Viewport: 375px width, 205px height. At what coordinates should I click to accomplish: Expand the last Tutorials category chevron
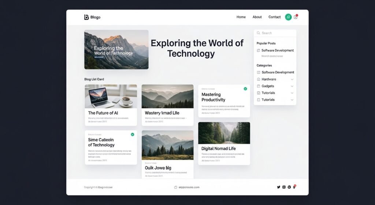tap(292, 100)
